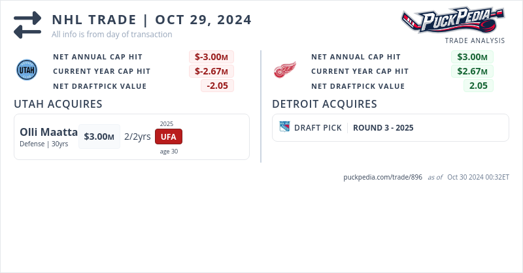The image size is (523, 273).
Task: Open the puckpedia.com/trade/896 link
Action: 382,177
